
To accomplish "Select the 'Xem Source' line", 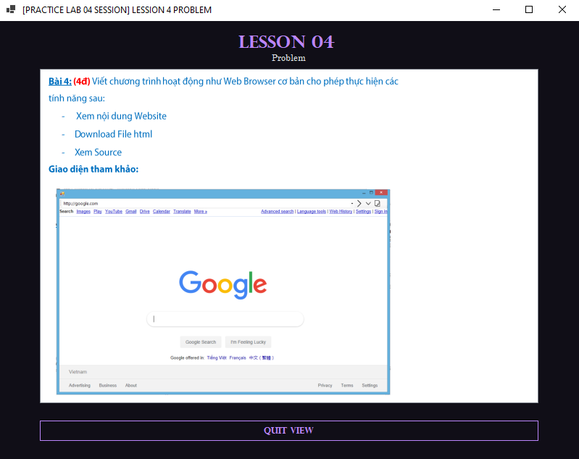I will pos(99,152).
